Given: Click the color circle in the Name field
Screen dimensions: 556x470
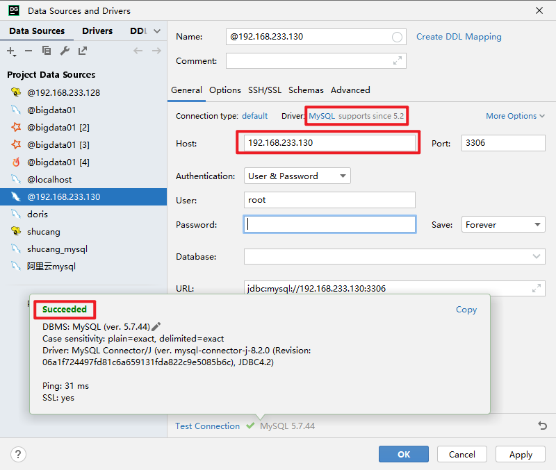Looking at the screenshot, I should pos(397,37).
